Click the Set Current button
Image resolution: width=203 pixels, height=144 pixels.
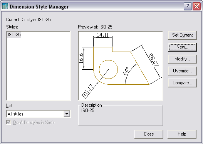point(182,35)
